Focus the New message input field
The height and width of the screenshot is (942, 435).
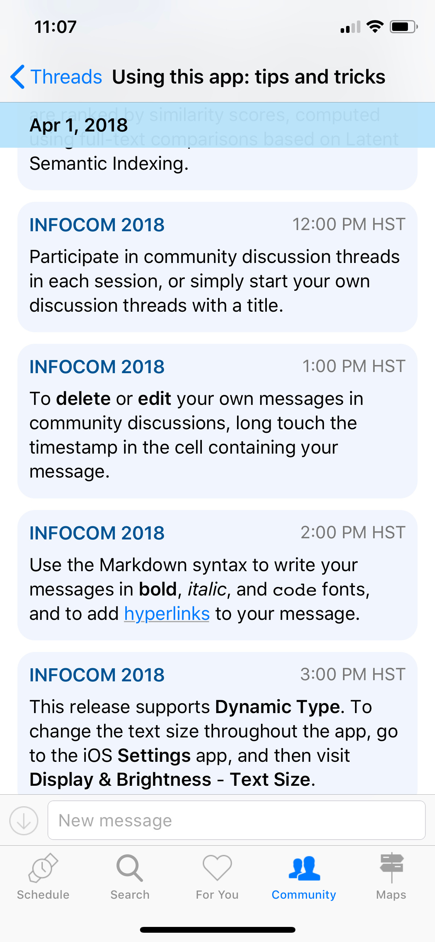[236, 820]
